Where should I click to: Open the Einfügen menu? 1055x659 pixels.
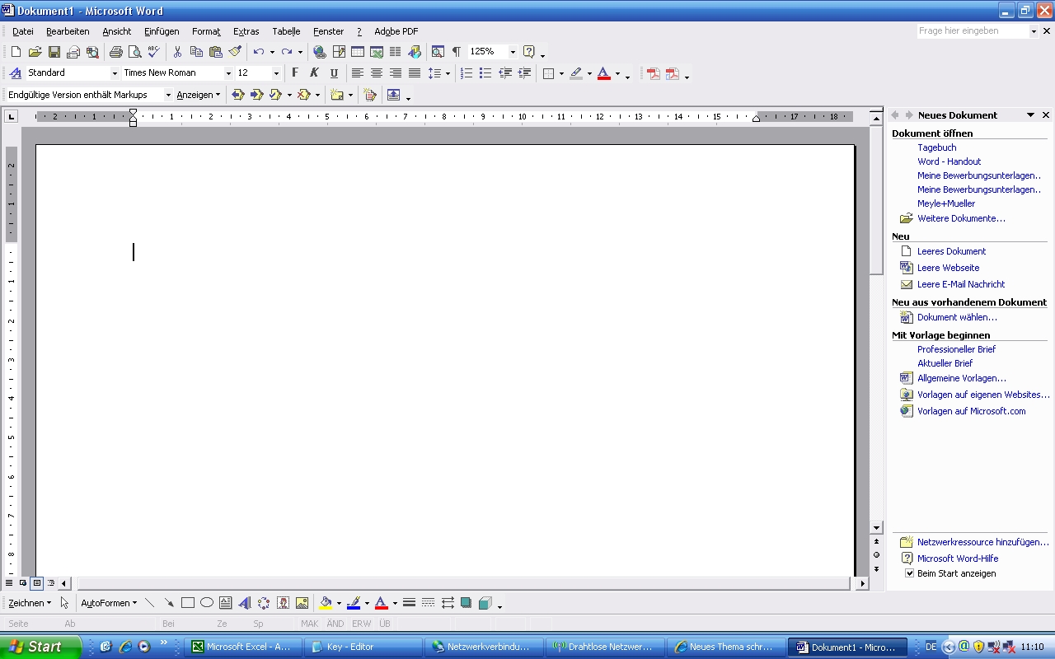coord(162,31)
